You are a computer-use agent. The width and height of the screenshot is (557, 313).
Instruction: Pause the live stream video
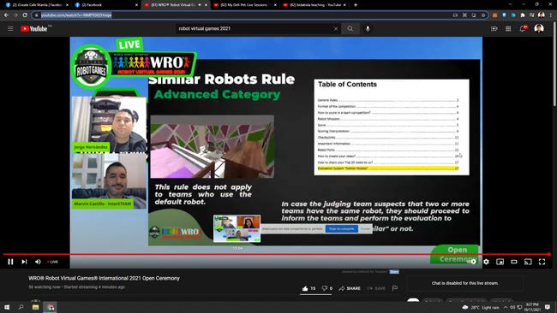10,262
